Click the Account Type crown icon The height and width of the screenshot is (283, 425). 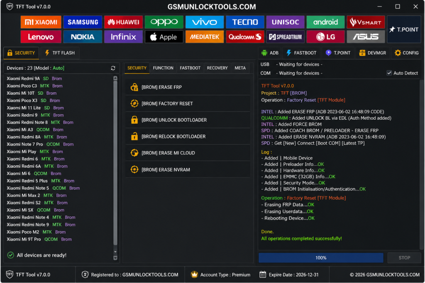[x=194, y=274]
